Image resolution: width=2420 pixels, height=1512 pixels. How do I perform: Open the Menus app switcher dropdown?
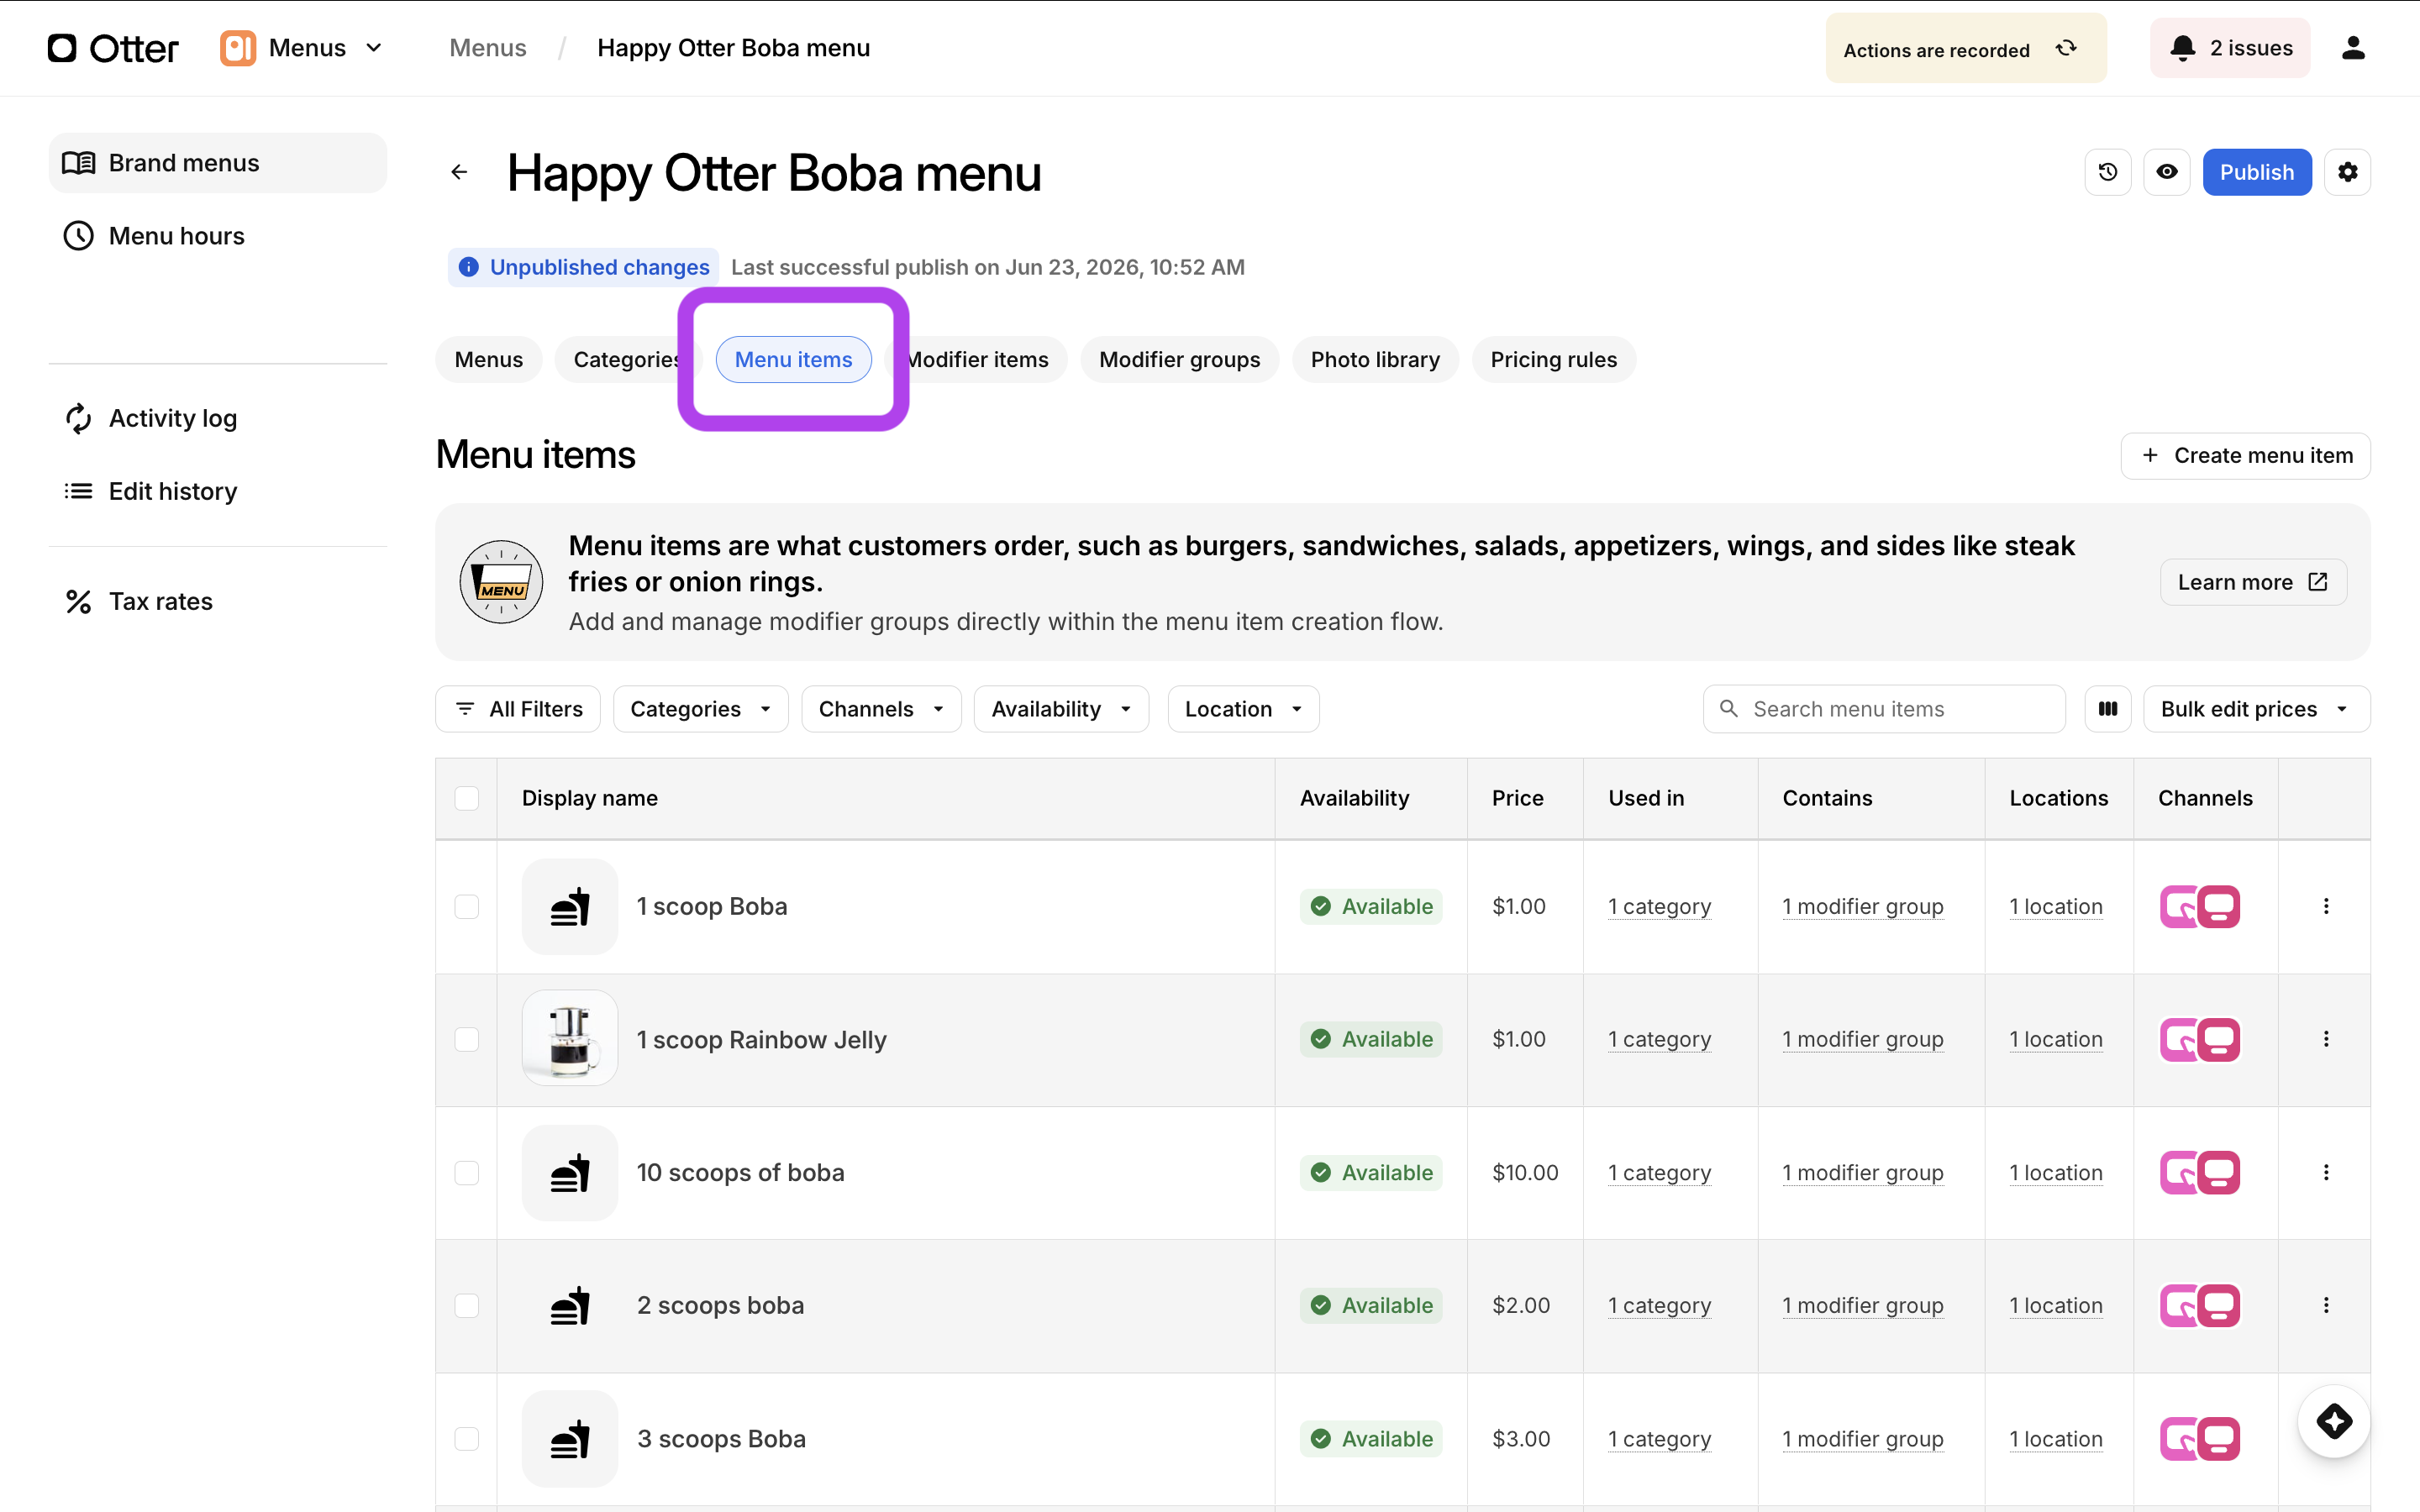[x=302, y=48]
